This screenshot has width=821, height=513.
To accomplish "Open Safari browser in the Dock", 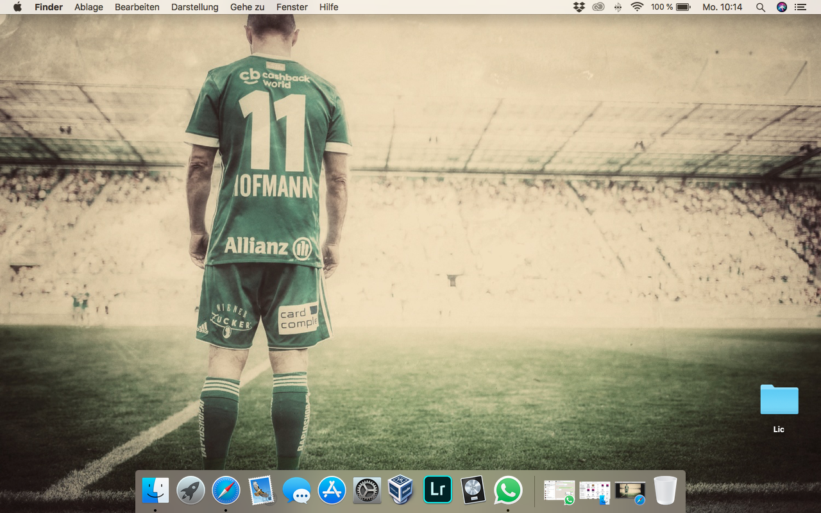I will [226, 491].
